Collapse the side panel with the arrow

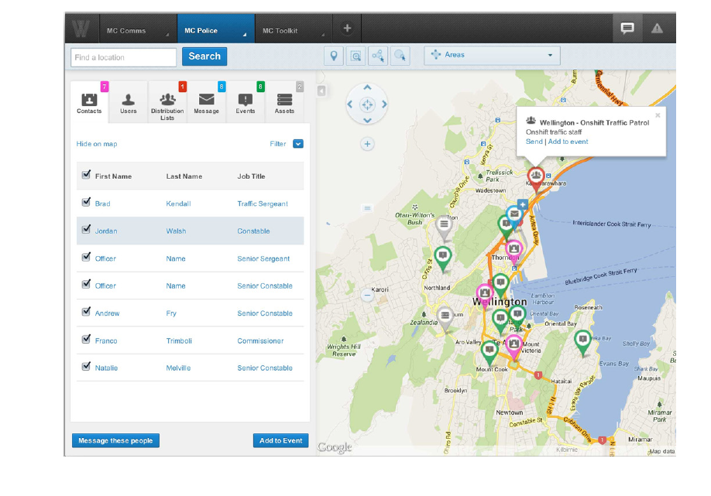point(321,91)
